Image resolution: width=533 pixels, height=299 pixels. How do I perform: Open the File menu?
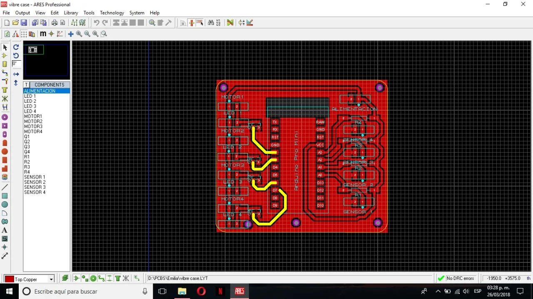[x=6, y=13]
